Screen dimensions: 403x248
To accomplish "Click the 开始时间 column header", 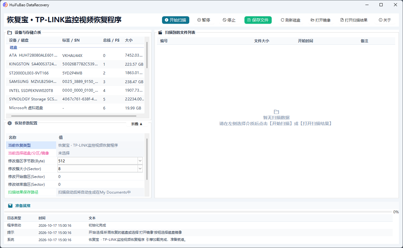I will pyautogui.click(x=306, y=41).
